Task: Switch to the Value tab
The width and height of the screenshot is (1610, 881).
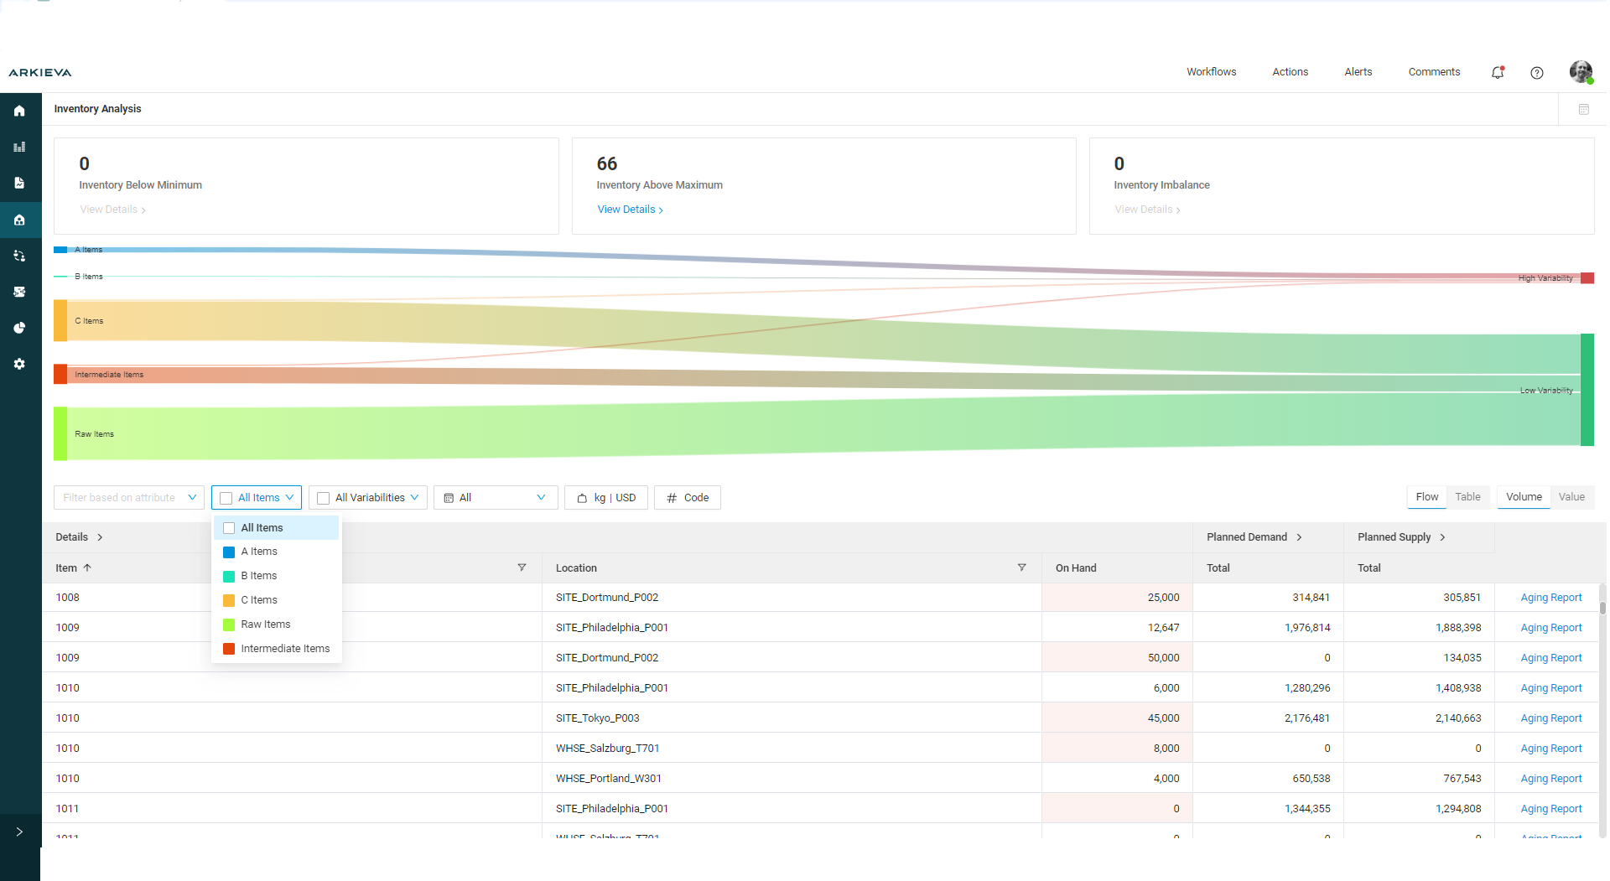Action: point(1571,497)
